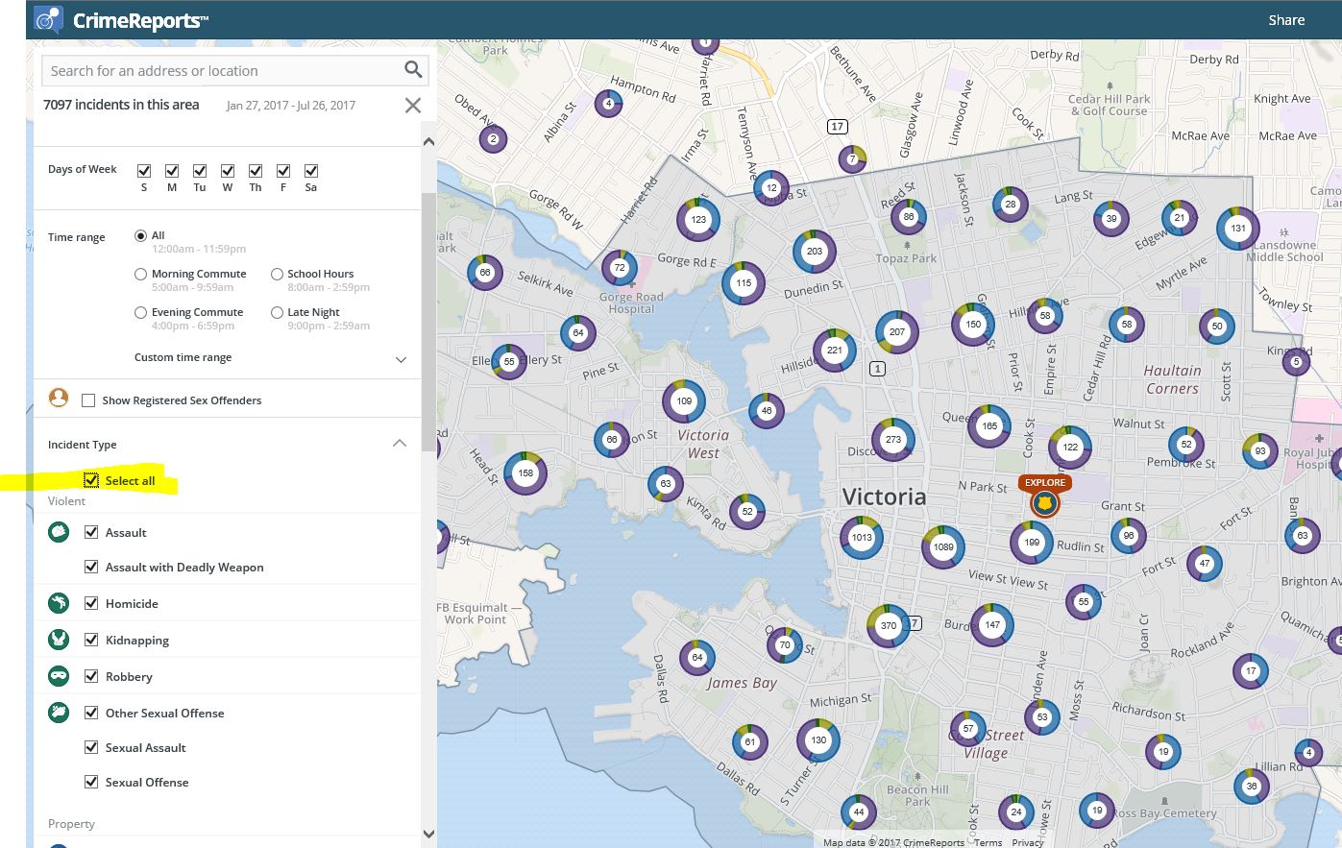1342x848 pixels.
Task: Uncheck the Homicide incident type
Action: tap(91, 603)
